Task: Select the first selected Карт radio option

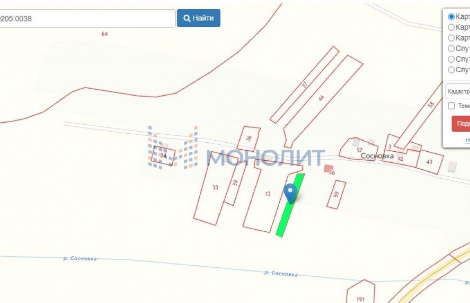Action: (451, 17)
